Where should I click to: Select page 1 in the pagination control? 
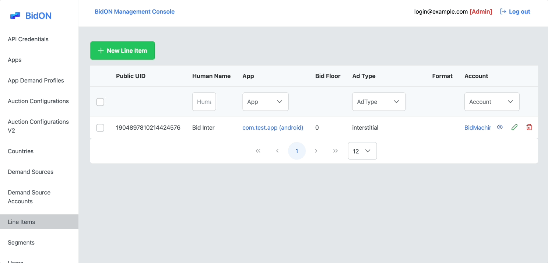point(297,151)
